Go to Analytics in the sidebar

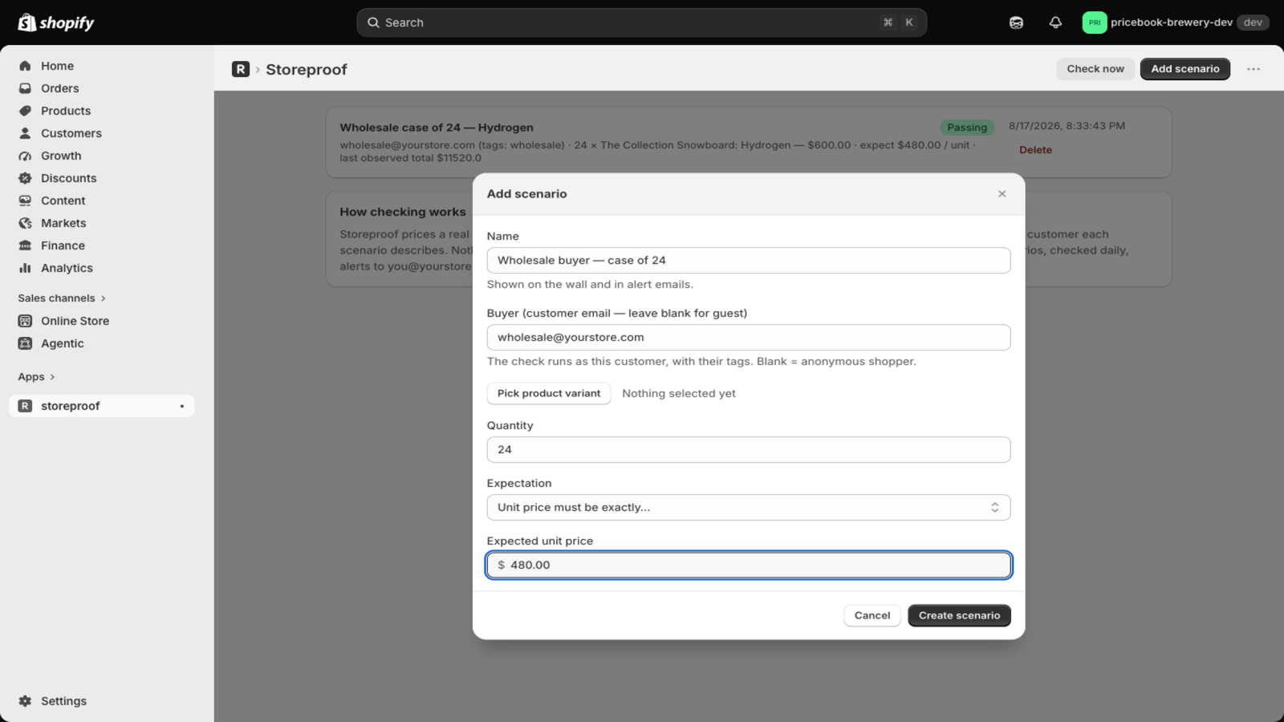pos(67,268)
